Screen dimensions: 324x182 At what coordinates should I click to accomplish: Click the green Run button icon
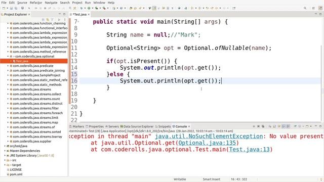coord(89,8)
